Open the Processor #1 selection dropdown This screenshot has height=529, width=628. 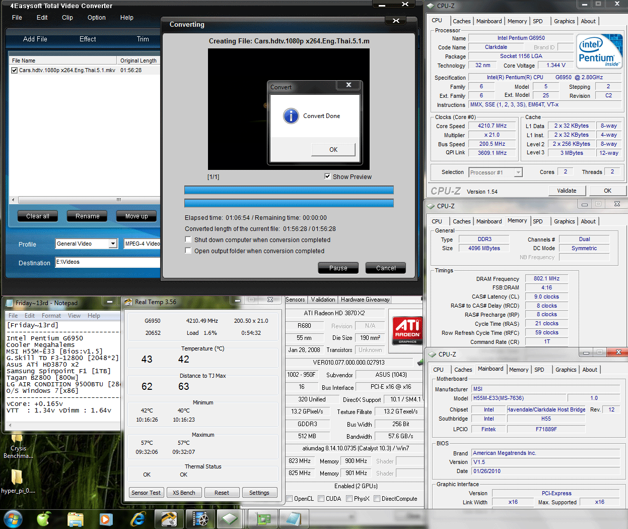(518, 172)
